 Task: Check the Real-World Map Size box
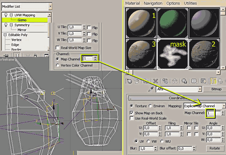pyautogui.click(x=58, y=47)
